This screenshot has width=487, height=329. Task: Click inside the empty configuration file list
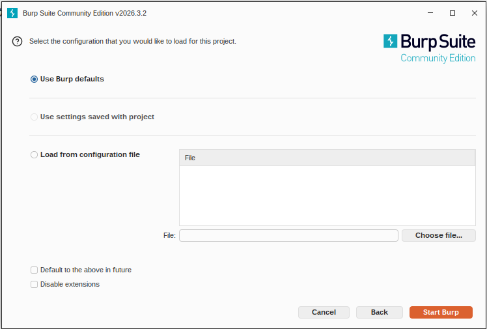click(327, 195)
